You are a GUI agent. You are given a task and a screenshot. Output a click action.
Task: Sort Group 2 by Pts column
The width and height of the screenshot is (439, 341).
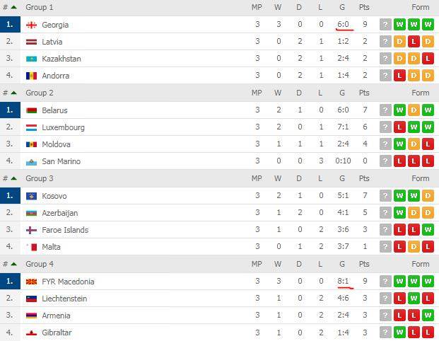364,93
